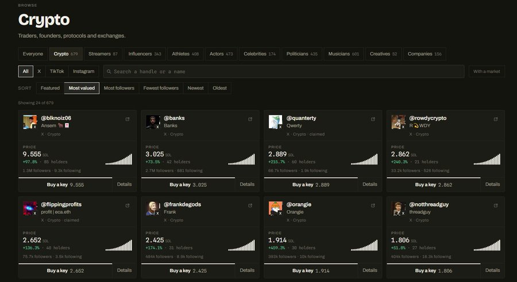Click @flippingprofits profile avatar

point(30,208)
